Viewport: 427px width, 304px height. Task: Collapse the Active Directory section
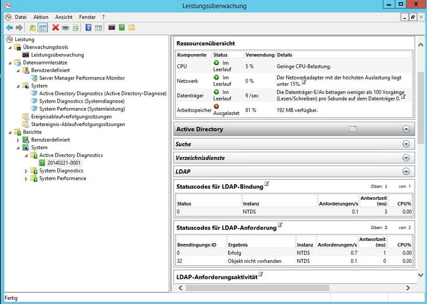point(406,129)
